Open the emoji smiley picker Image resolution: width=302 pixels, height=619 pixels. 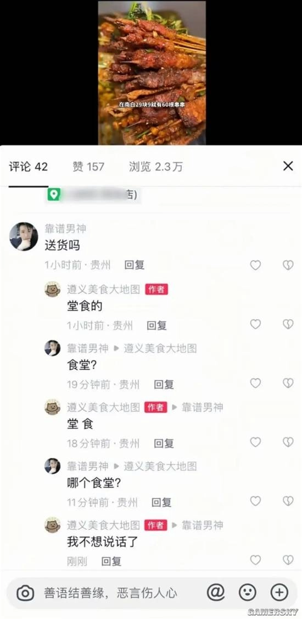click(x=248, y=593)
